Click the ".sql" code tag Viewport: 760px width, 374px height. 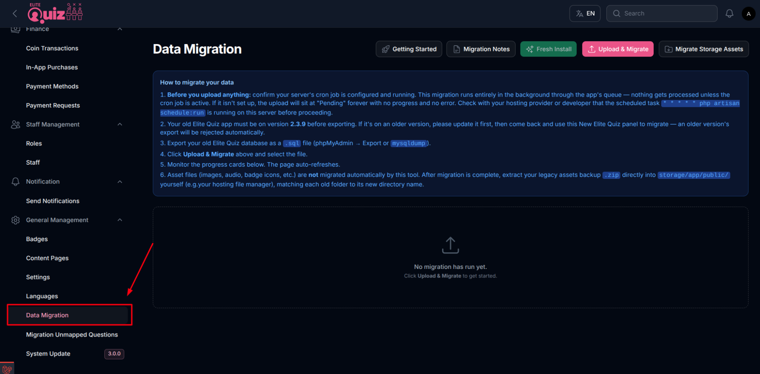[292, 143]
